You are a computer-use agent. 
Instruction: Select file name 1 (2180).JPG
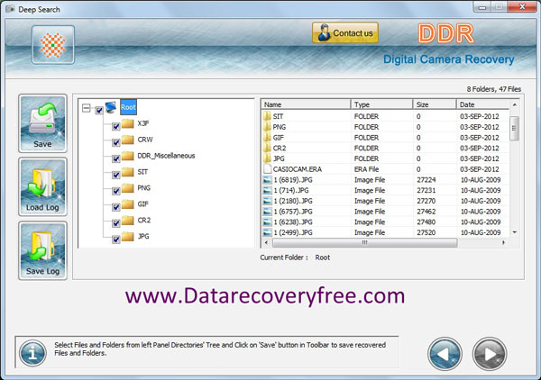293,201
